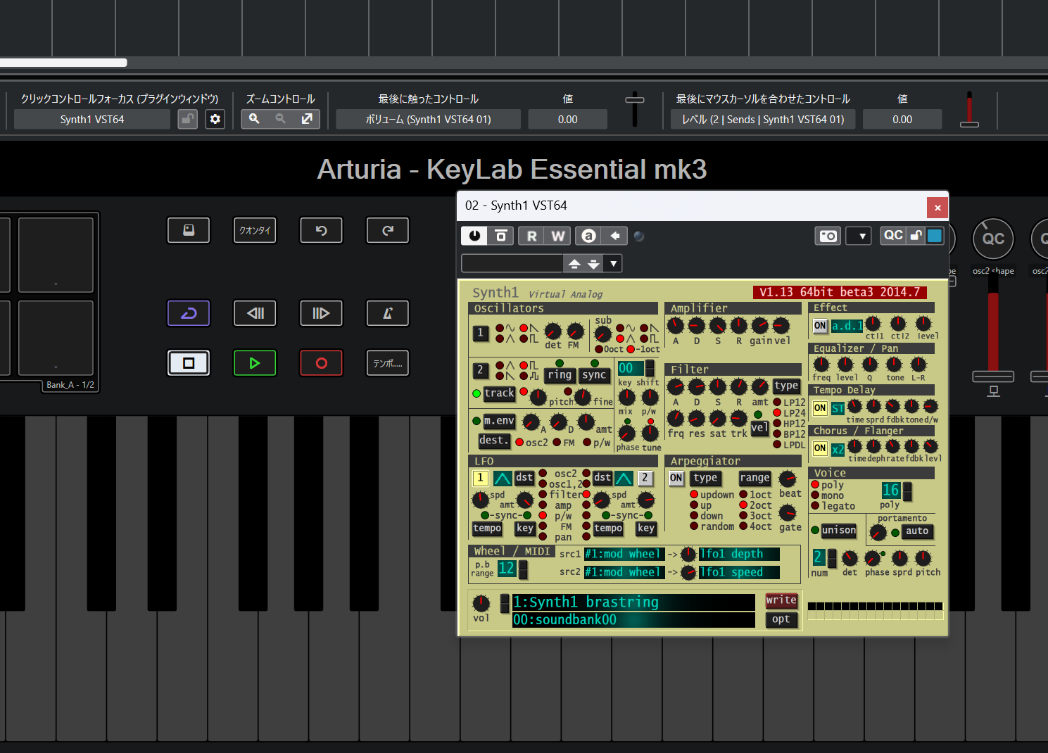Image resolution: width=1048 pixels, height=753 pixels.
Task: Enable Write automation (W) on plugin
Action: point(558,236)
